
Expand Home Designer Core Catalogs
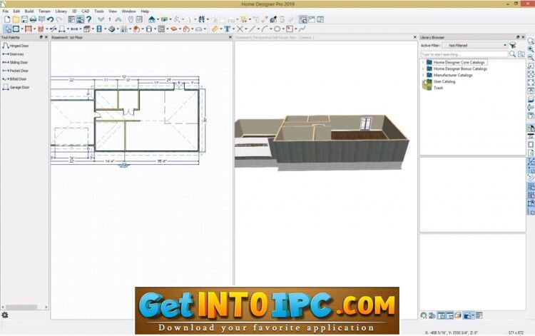tap(423, 63)
